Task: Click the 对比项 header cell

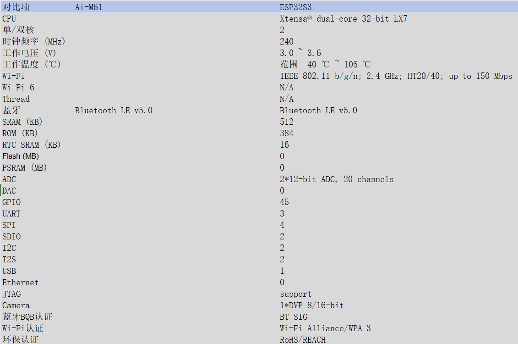Action: (x=16, y=7)
